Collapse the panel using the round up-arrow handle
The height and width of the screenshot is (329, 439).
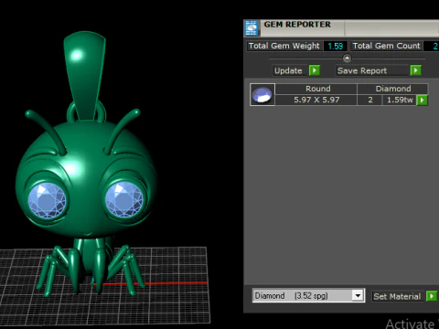click(x=347, y=58)
